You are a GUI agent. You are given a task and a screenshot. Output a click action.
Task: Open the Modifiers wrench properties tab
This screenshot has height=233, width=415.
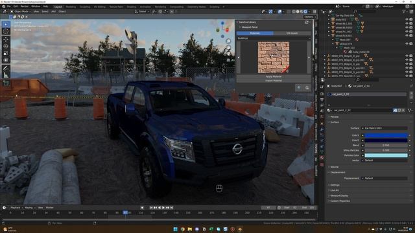click(322, 129)
